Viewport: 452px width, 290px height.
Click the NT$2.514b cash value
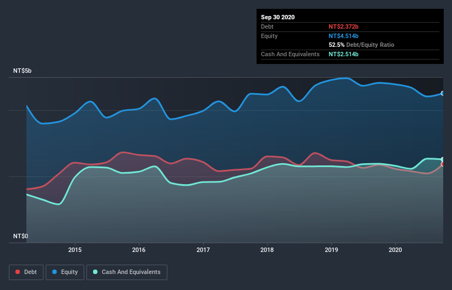344,54
